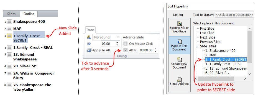This screenshot has height=102, width=258.
Task: Decrease After time 00:00.00 with down arrow
Action: 155,51
